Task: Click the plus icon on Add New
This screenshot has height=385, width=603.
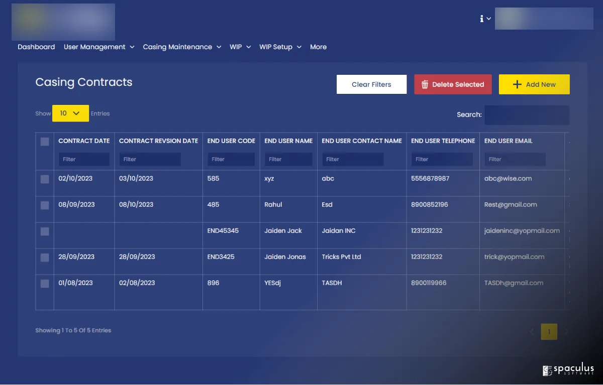Action: [517, 84]
